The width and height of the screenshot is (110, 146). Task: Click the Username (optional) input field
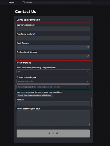pos(53,29)
